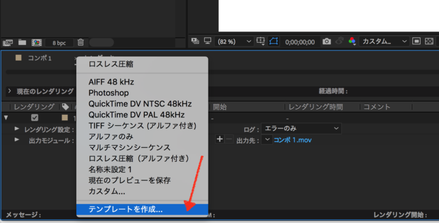Open the 8 bpc color depth setting
Image resolution: width=439 pixels, height=223 pixels.
point(59,43)
